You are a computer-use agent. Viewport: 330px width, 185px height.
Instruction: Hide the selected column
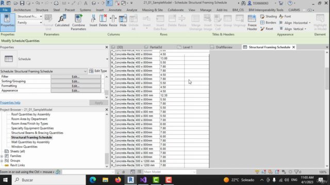pyautogui.click(x=123, y=21)
